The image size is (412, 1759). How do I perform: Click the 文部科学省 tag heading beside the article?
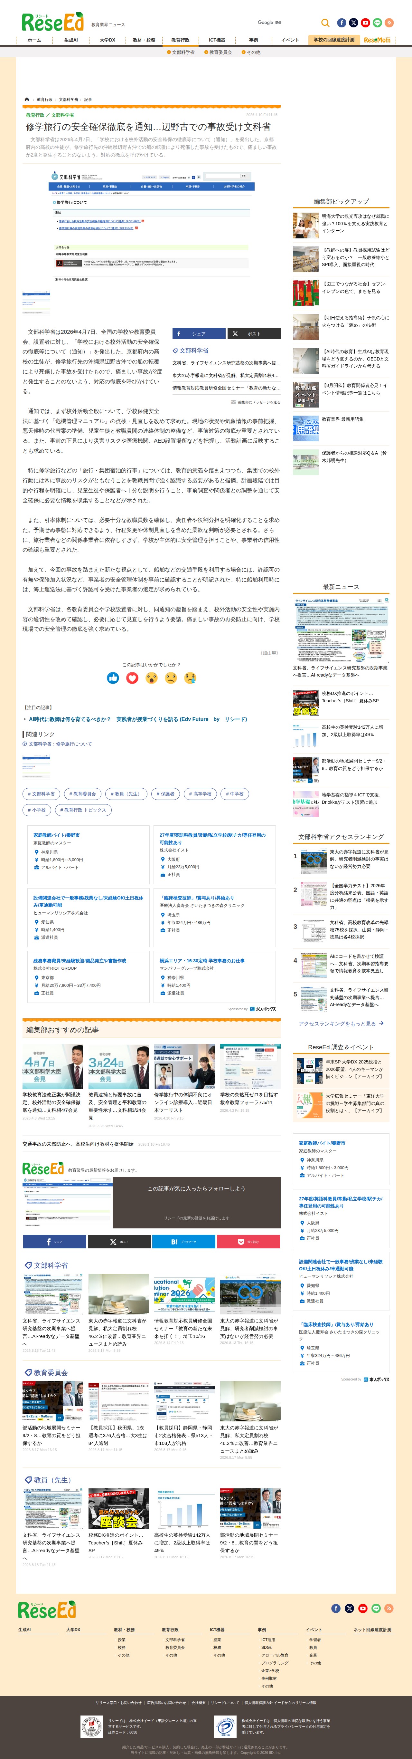(194, 350)
